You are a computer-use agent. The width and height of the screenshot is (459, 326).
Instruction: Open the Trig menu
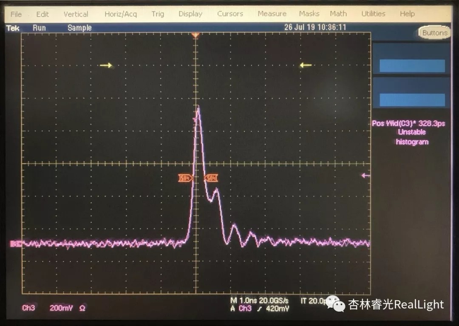(158, 14)
